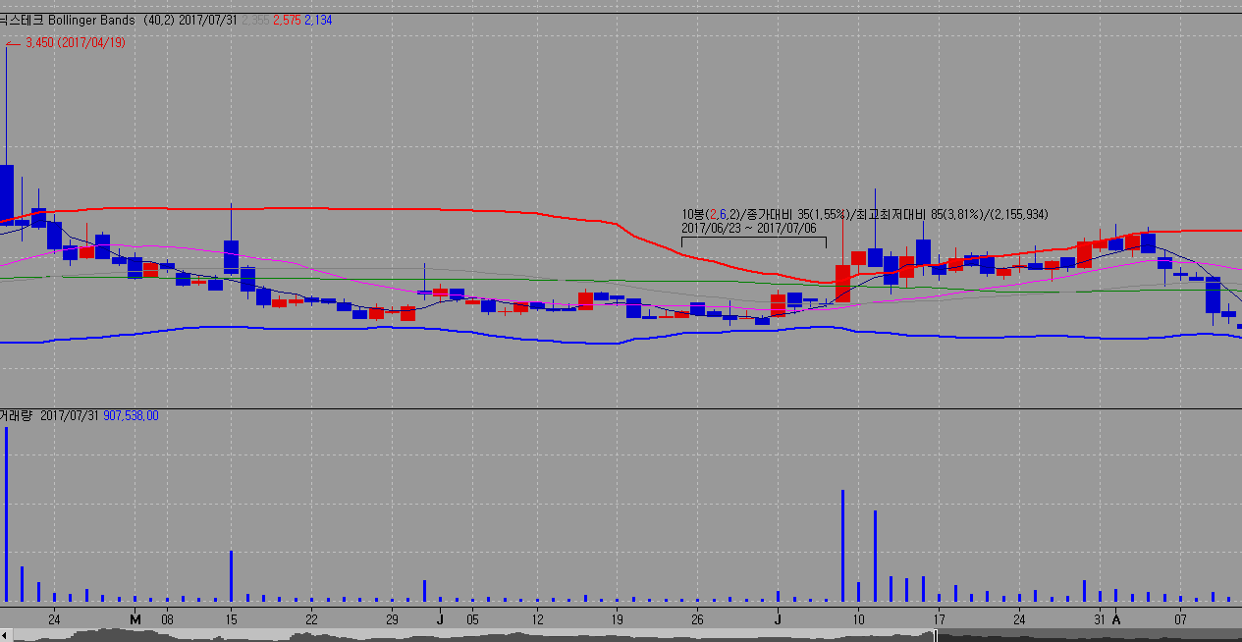Click the date label 15 on the axis
1242x642 pixels.
click(231, 619)
